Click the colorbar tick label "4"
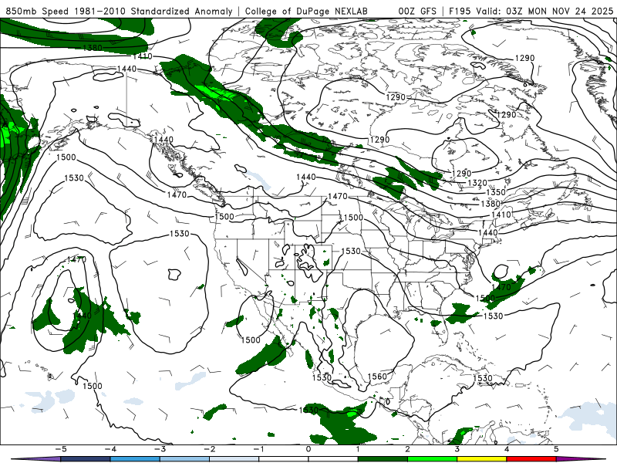This screenshot has height=463, width=617. (x=507, y=449)
